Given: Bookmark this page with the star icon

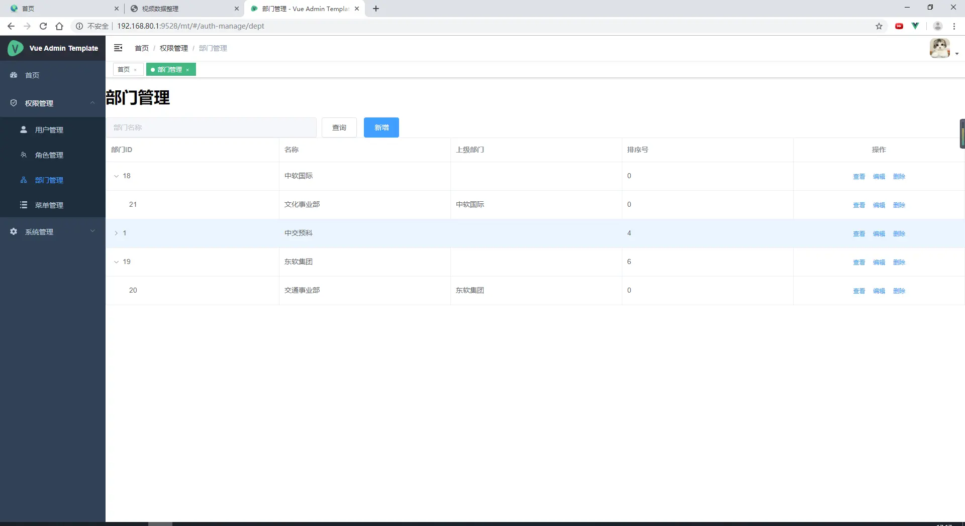Looking at the screenshot, I should (x=879, y=26).
